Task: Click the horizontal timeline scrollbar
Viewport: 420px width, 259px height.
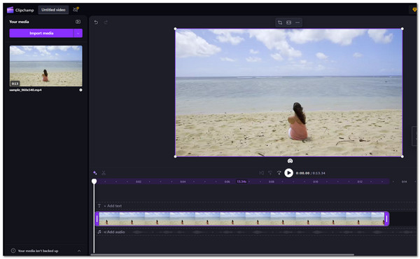Action: point(223,255)
